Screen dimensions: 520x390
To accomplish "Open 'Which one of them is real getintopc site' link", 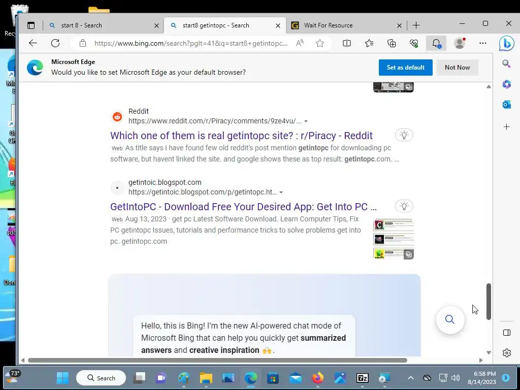I will (x=241, y=136).
